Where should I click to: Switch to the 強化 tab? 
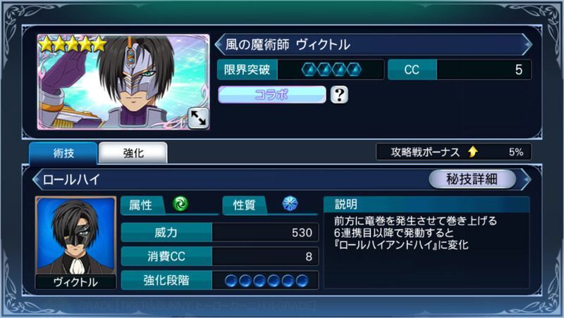[x=133, y=153]
